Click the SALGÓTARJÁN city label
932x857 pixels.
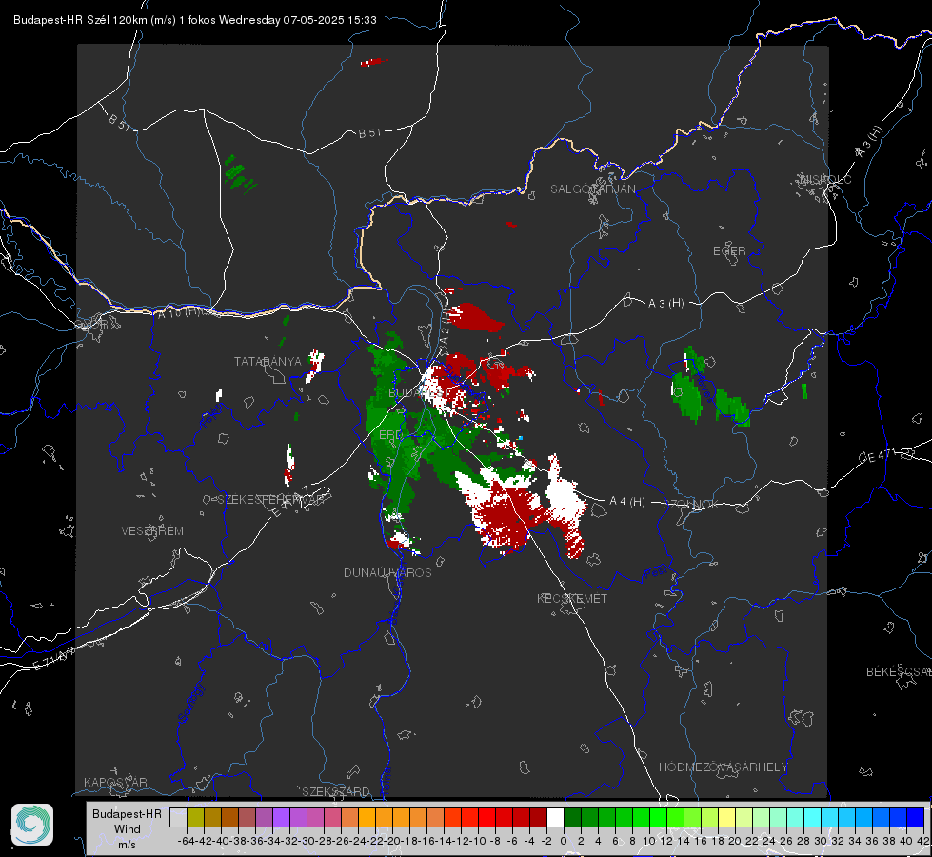pyautogui.click(x=592, y=189)
